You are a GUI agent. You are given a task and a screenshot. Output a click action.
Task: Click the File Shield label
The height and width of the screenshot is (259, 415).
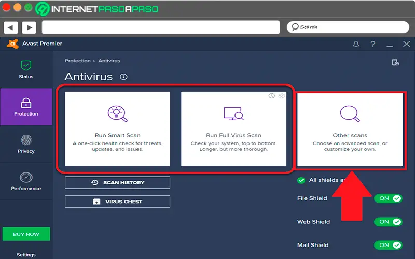point(312,198)
